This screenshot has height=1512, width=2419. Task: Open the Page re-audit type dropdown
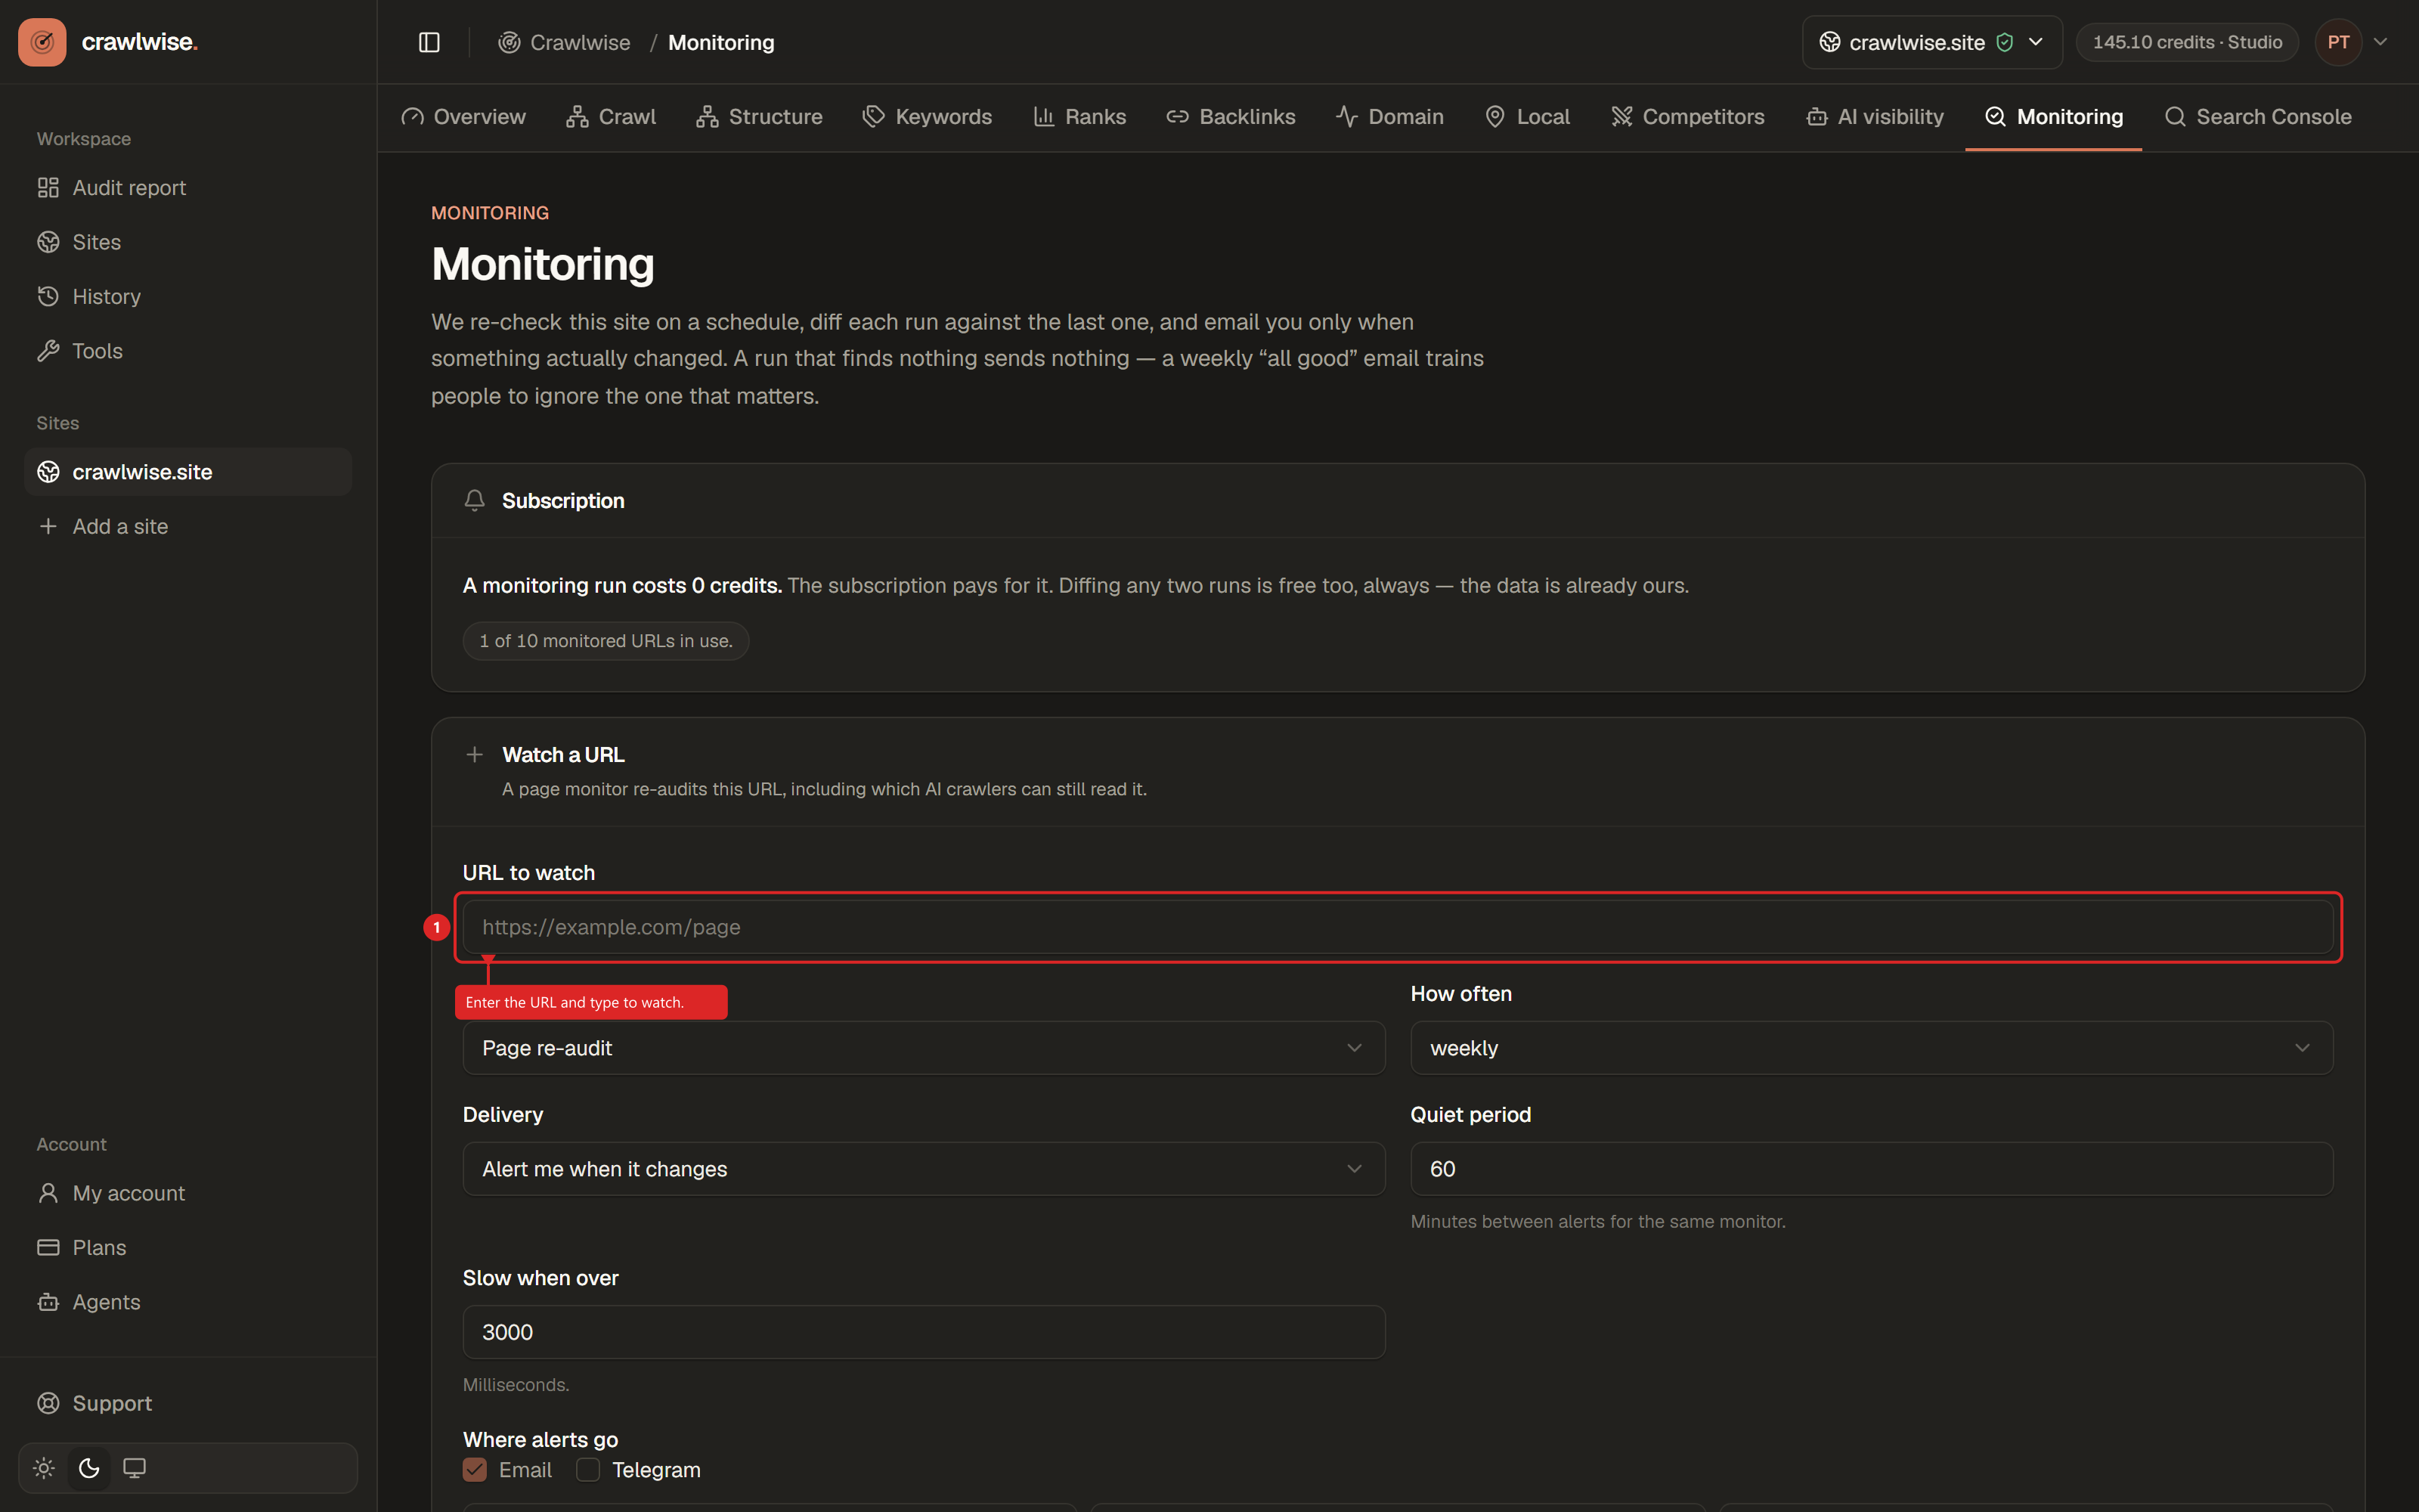point(924,1048)
